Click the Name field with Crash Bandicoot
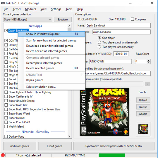 (x=118, y=25)
